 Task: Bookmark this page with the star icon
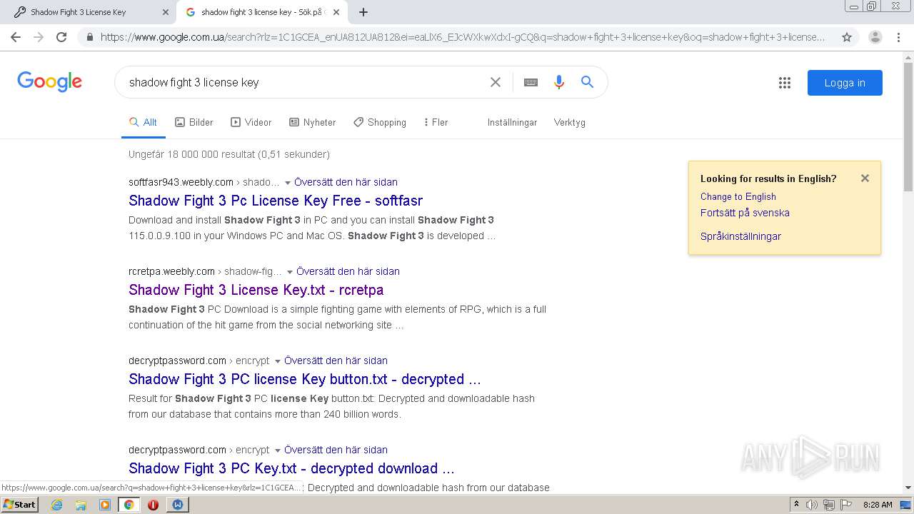pos(847,37)
